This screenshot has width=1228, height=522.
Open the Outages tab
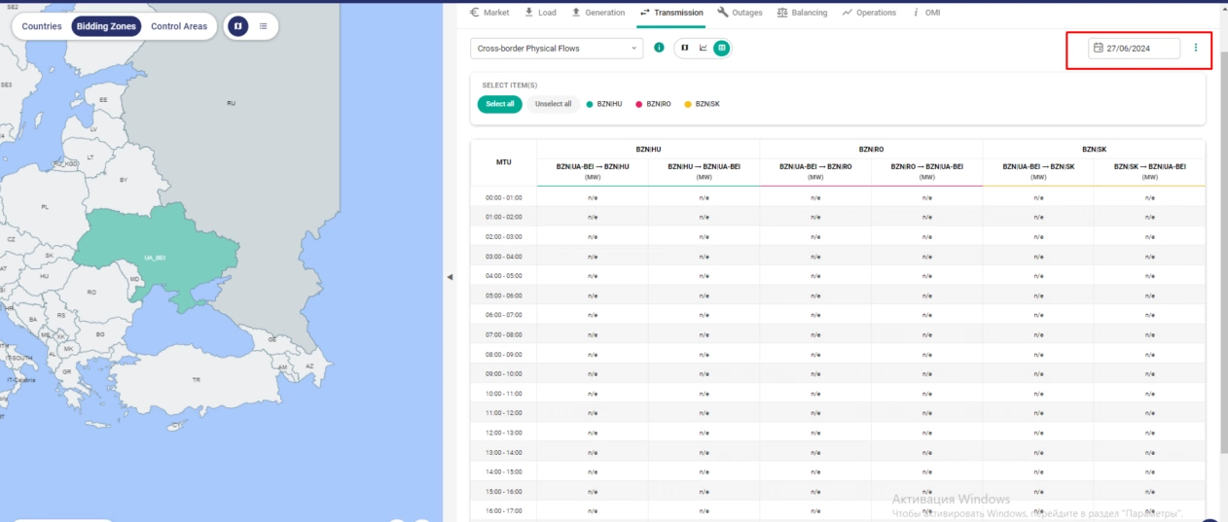click(x=740, y=13)
